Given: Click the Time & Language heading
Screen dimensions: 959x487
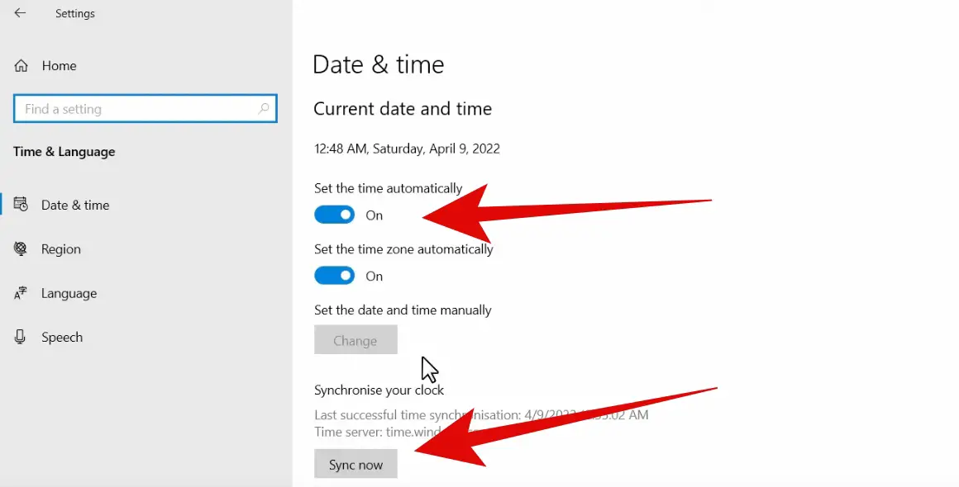Looking at the screenshot, I should (64, 152).
